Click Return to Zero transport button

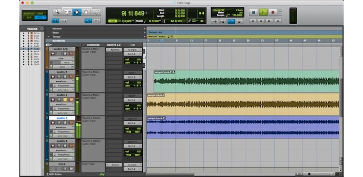coord(253,21)
